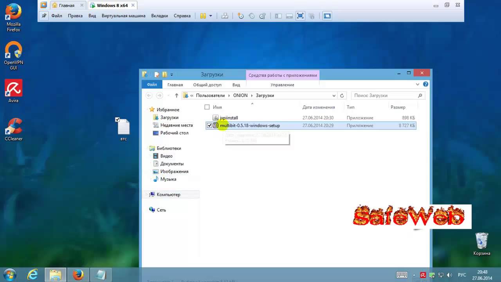Launch Avira from the desktop
501x282 pixels.
pos(13,91)
